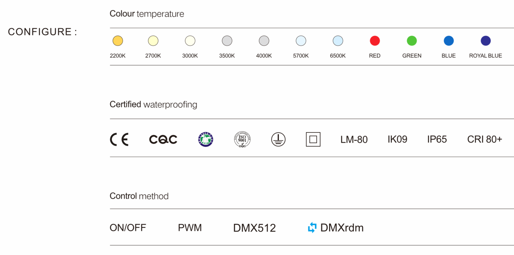Click the earth ground symbol icon
The width and height of the screenshot is (514, 255).
click(x=278, y=139)
